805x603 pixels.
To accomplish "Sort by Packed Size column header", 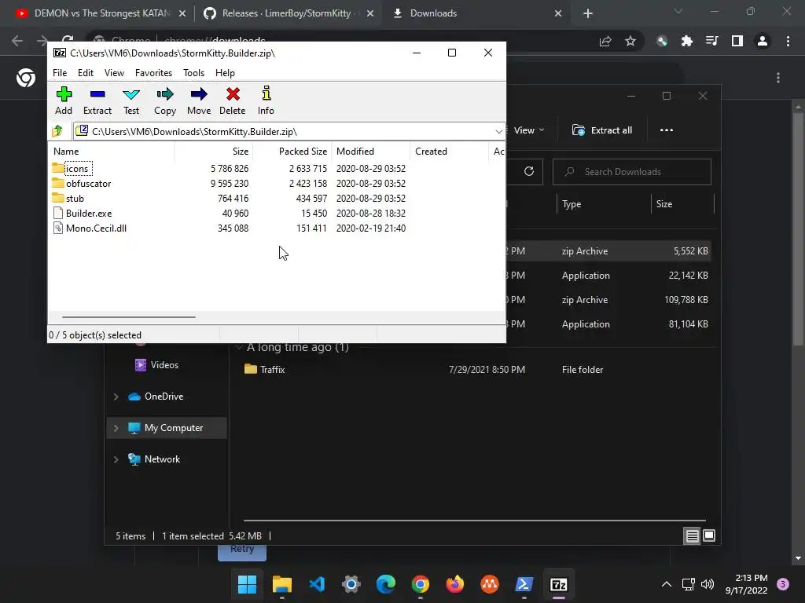I will coord(292,152).
